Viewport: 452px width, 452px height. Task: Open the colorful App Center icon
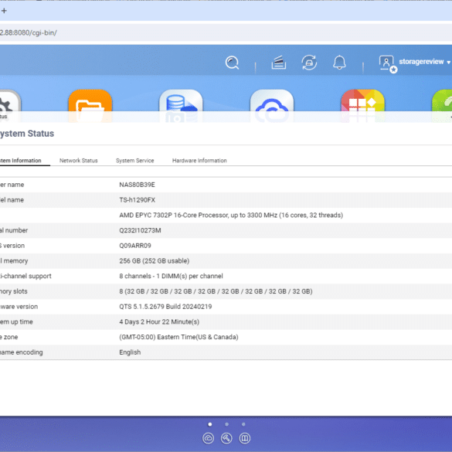[x=362, y=106]
